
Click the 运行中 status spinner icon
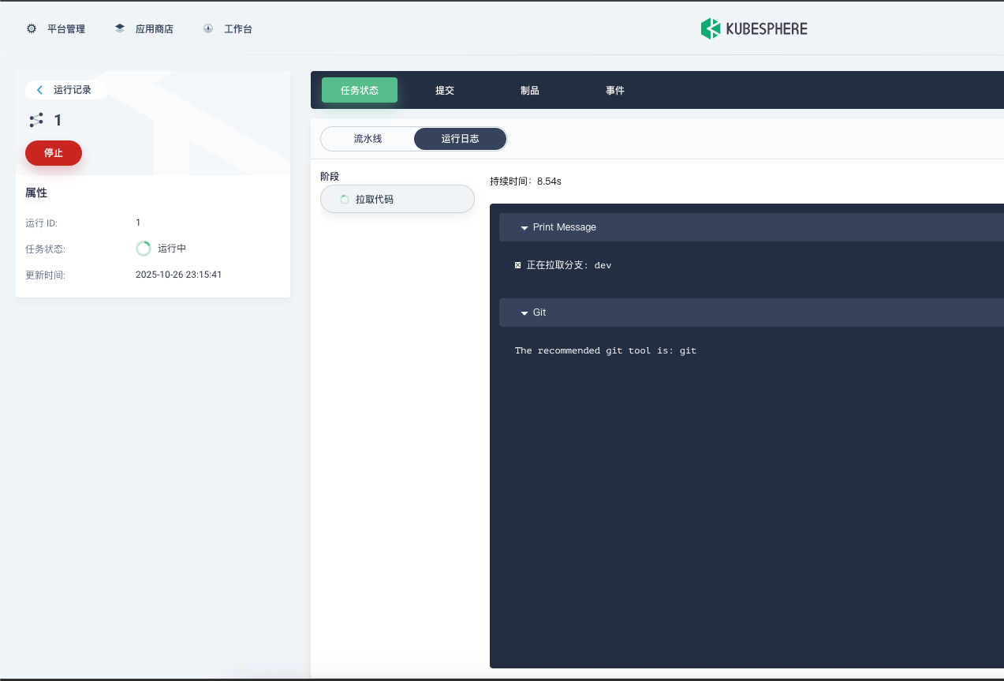tap(144, 249)
